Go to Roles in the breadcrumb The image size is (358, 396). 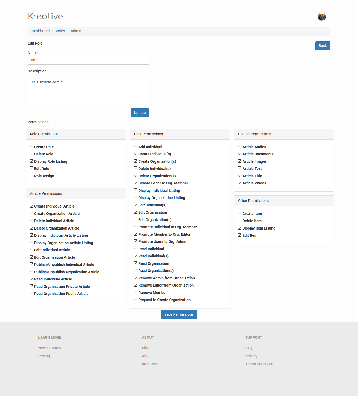pos(60,31)
